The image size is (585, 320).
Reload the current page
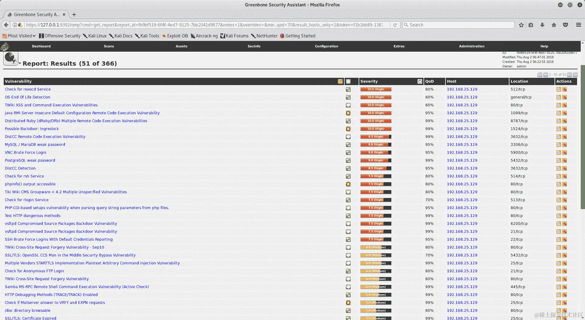(395, 25)
